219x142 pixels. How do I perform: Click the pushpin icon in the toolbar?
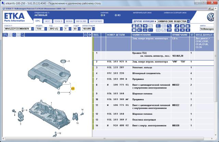[x=177, y=26]
